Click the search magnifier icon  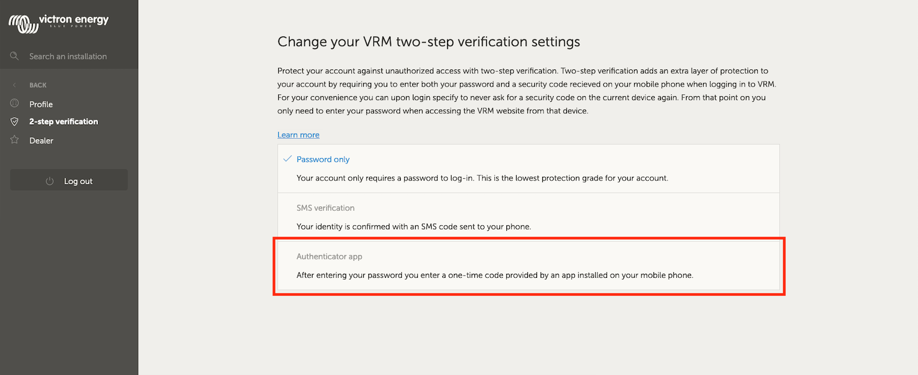click(14, 56)
